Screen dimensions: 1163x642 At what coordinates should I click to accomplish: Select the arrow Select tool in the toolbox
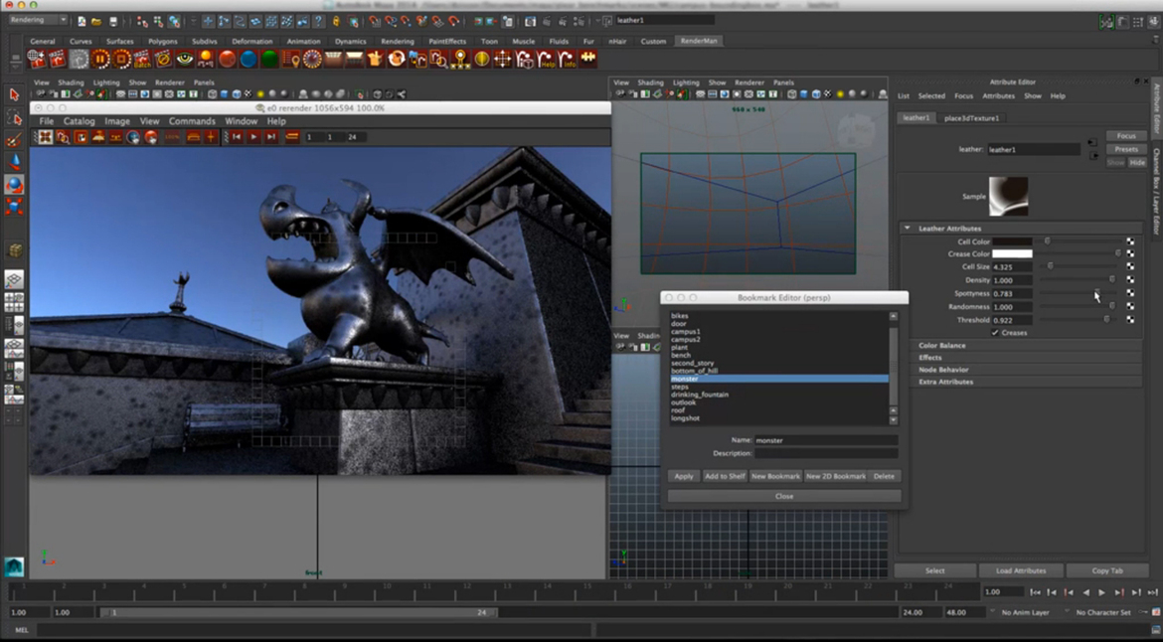point(14,94)
